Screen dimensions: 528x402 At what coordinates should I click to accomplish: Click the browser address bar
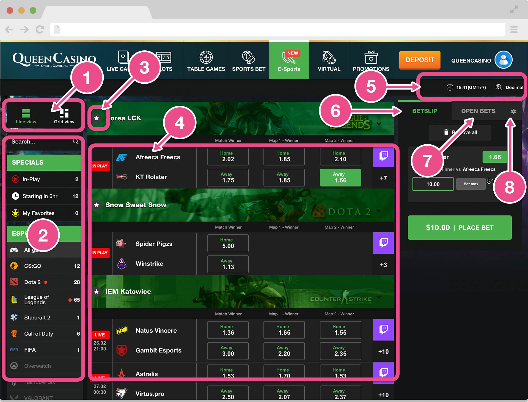point(278,29)
